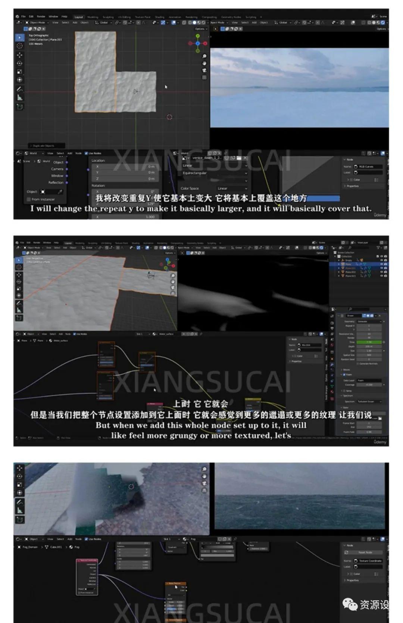Viewport: 403px width, 623px height.
Task: Click the pan hand icon in the top viewport
Action: point(204,63)
